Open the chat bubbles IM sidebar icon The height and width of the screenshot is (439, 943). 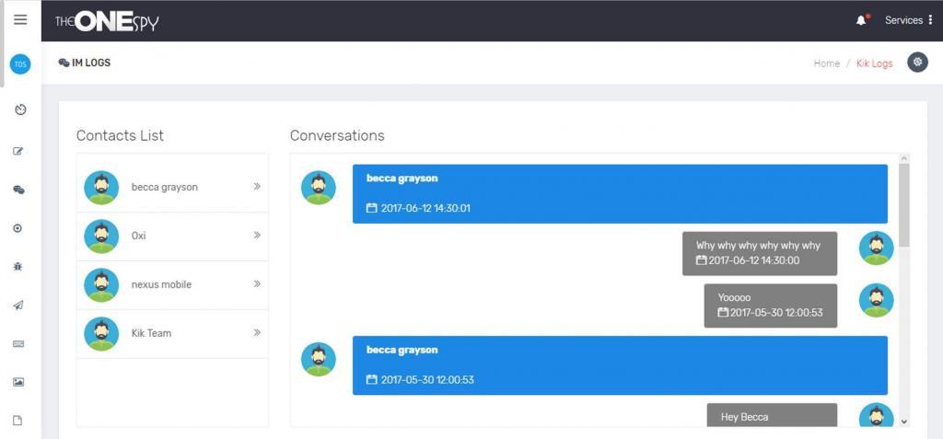click(18, 190)
